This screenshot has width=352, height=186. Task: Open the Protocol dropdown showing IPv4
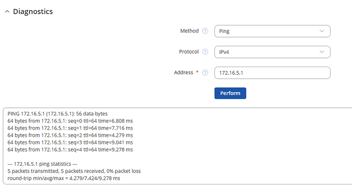point(272,52)
